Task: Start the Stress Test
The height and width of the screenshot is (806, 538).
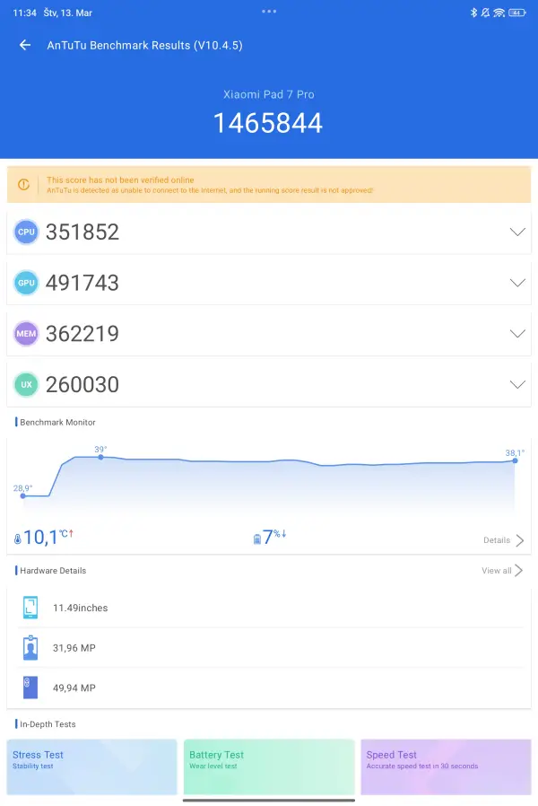Action: pyautogui.click(x=91, y=767)
